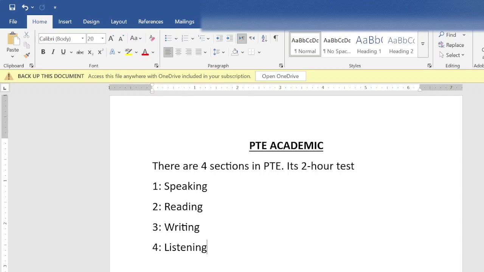This screenshot has height=272, width=484.
Task: Decrease paragraph indent
Action: [x=219, y=39]
